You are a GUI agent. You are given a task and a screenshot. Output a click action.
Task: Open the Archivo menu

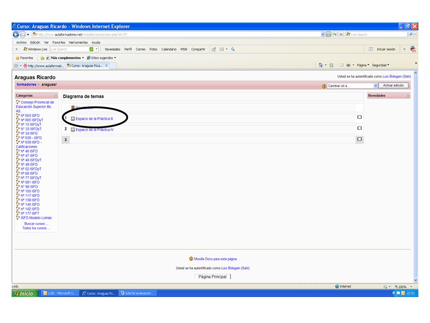(x=21, y=43)
